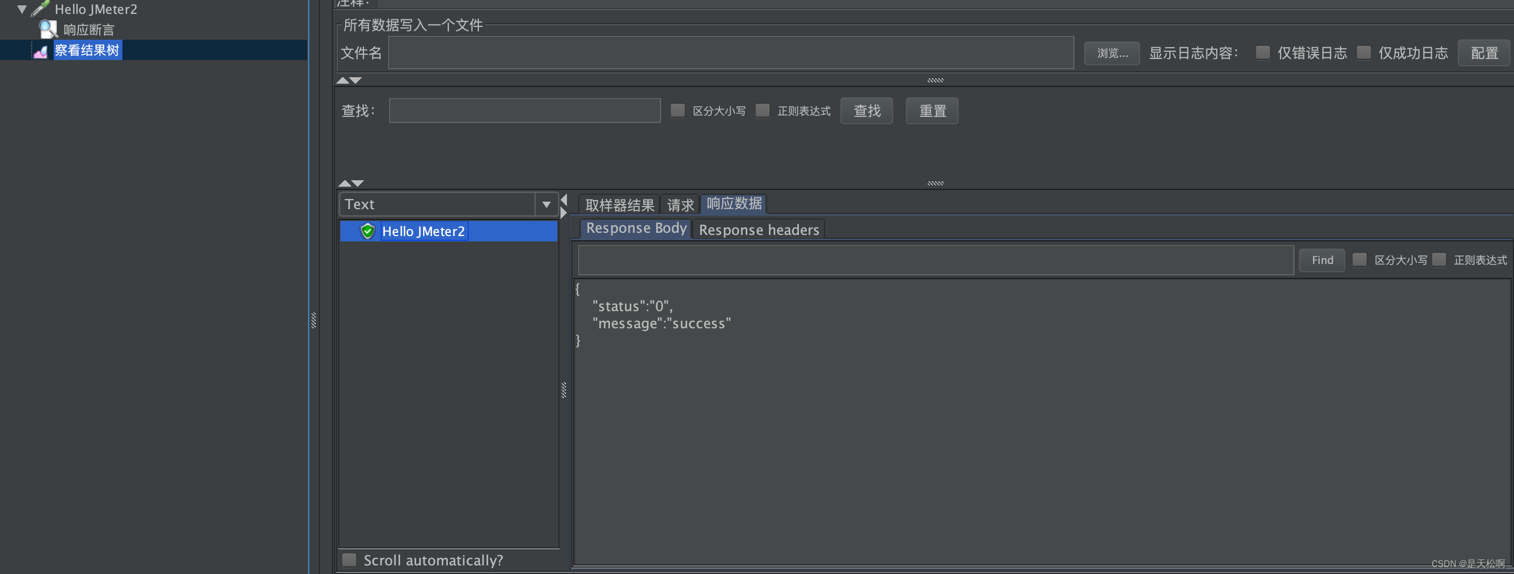Image resolution: width=1514 pixels, height=574 pixels.
Task: Click the 查找 search text field
Action: pyautogui.click(x=525, y=111)
